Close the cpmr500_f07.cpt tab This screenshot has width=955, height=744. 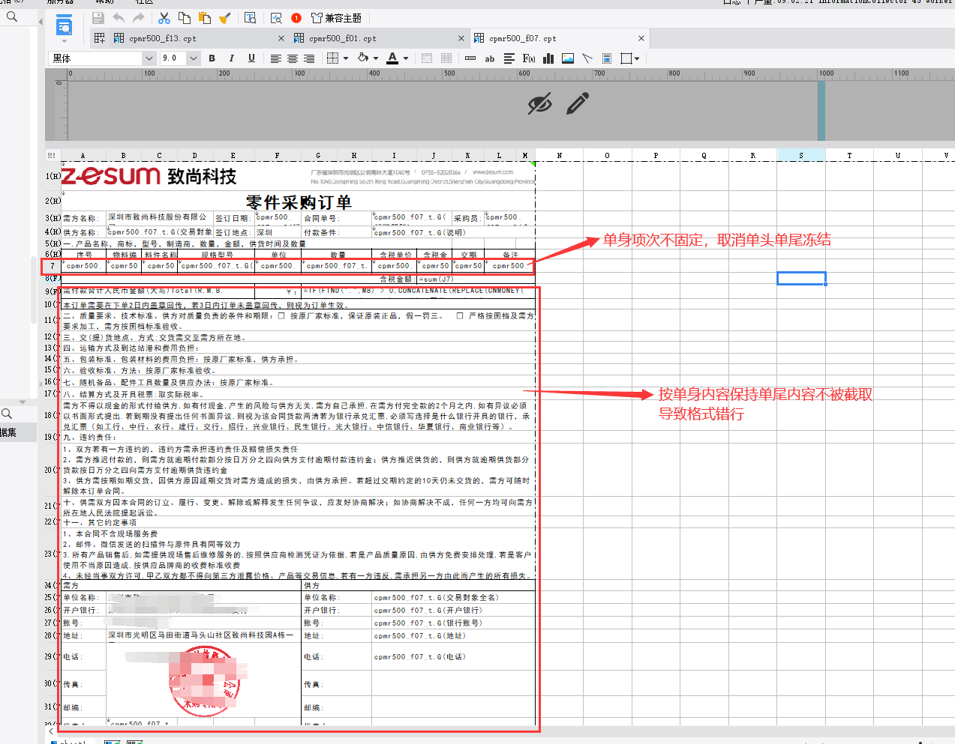point(641,38)
